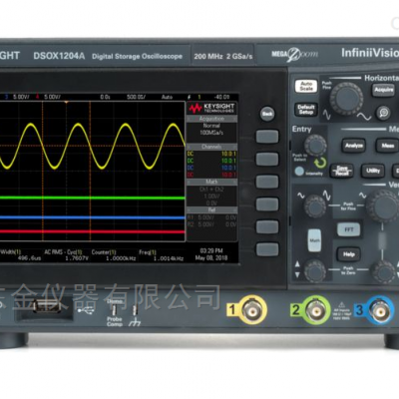Tap the fifth softkey below Back
The height and width of the screenshot is (399, 399).
tap(267, 226)
